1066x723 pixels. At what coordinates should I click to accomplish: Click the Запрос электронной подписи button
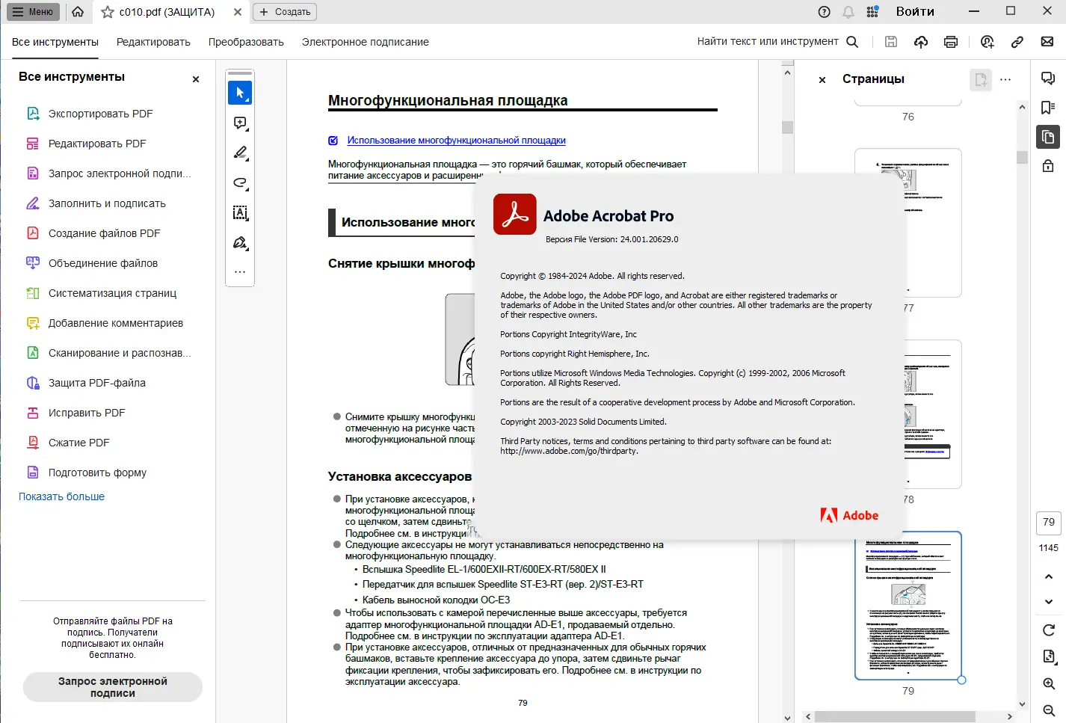pos(112,687)
